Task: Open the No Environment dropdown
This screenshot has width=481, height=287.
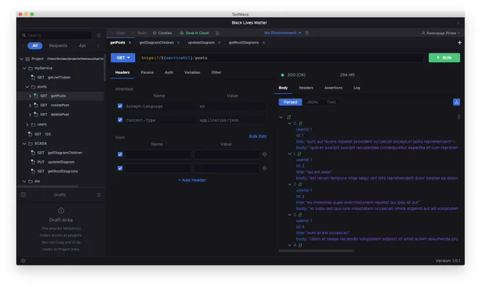Action: [x=282, y=33]
